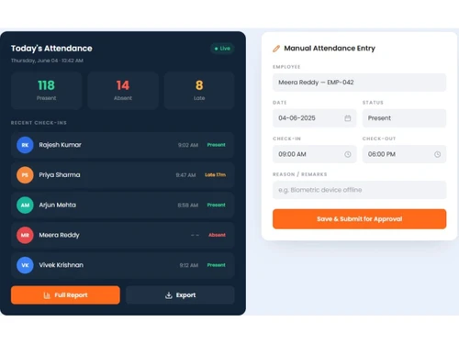Click the 9:47 AM check-in time
This screenshot has height=344, width=459.
click(x=185, y=175)
